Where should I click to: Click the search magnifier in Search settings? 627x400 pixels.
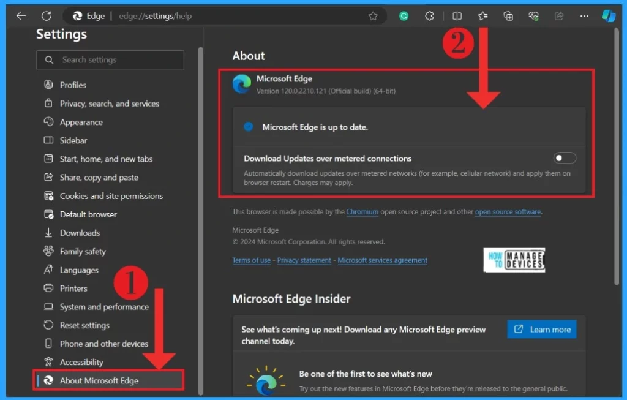pyautogui.click(x=49, y=60)
